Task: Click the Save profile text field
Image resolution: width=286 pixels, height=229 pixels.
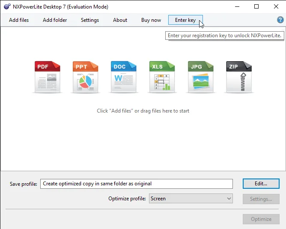Action: tap(137, 184)
